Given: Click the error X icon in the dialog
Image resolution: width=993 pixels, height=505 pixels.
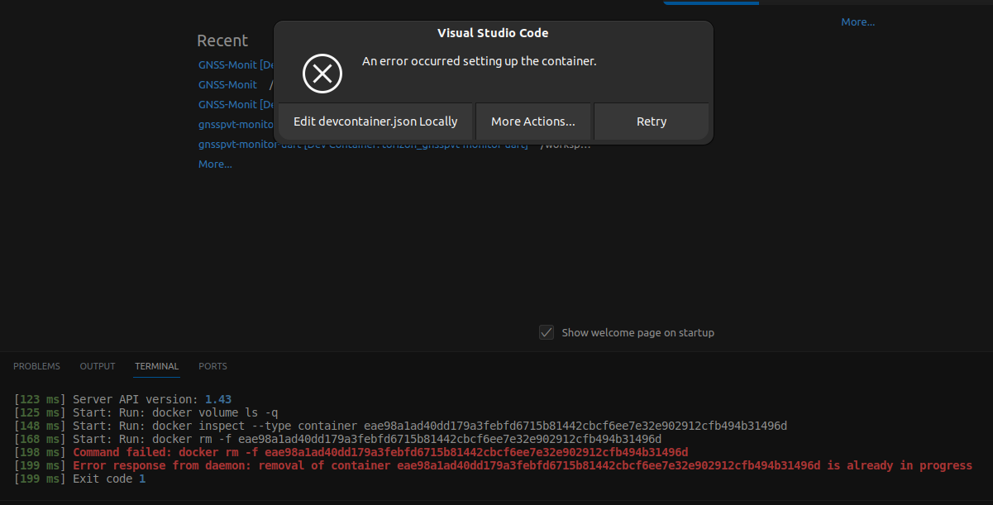Looking at the screenshot, I should coord(322,74).
